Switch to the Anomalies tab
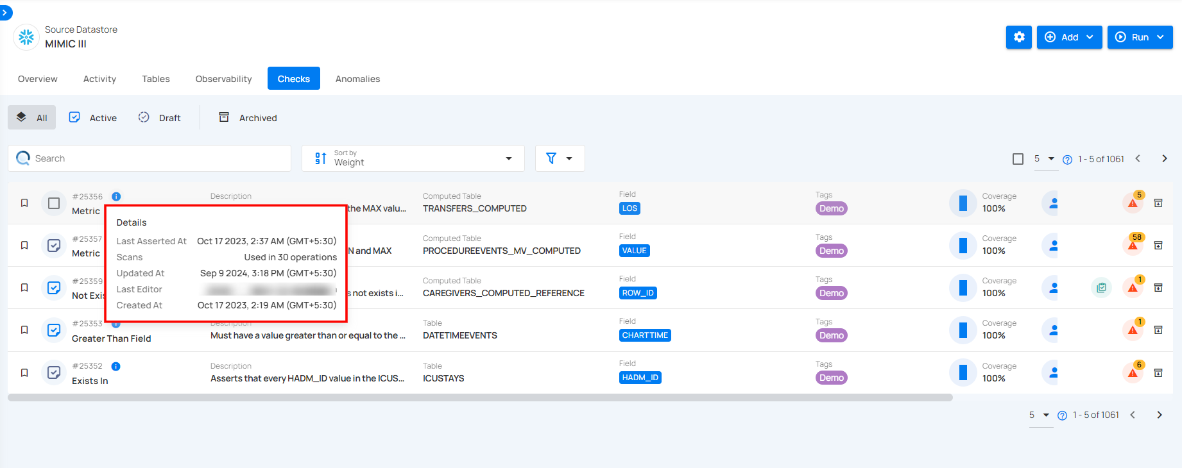Image resolution: width=1182 pixels, height=468 pixels. click(357, 79)
